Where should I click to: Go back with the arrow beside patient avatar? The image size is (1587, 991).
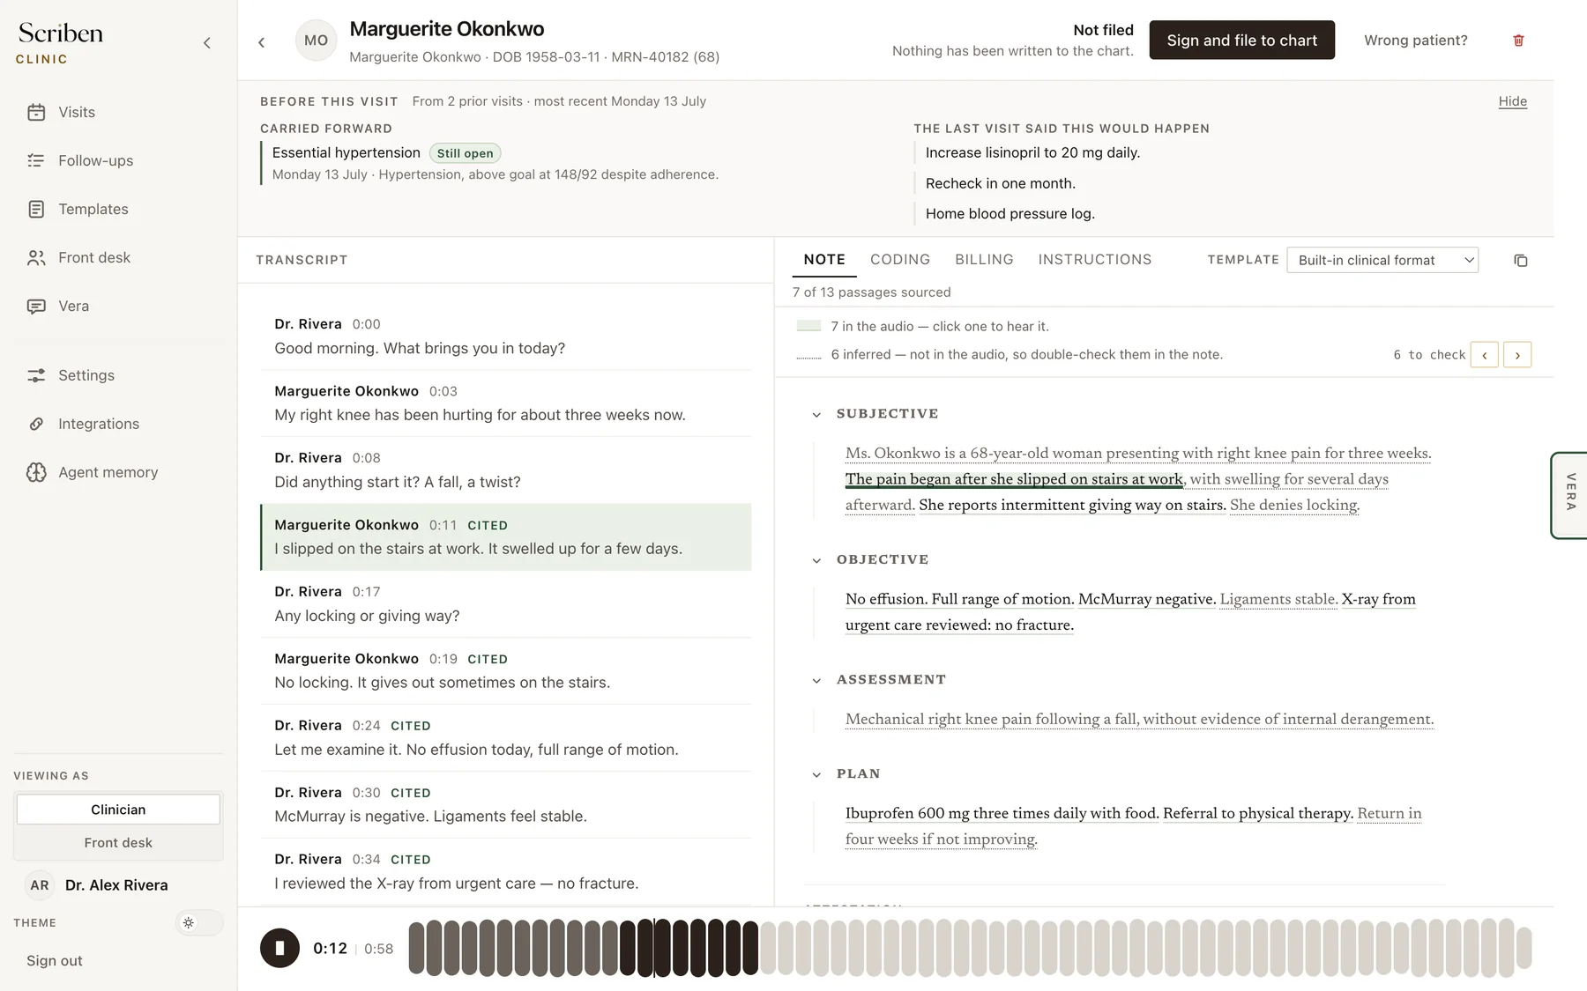[x=262, y=42]
